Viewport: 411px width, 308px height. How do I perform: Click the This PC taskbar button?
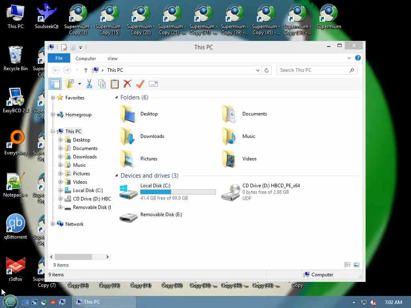[104, 302]
